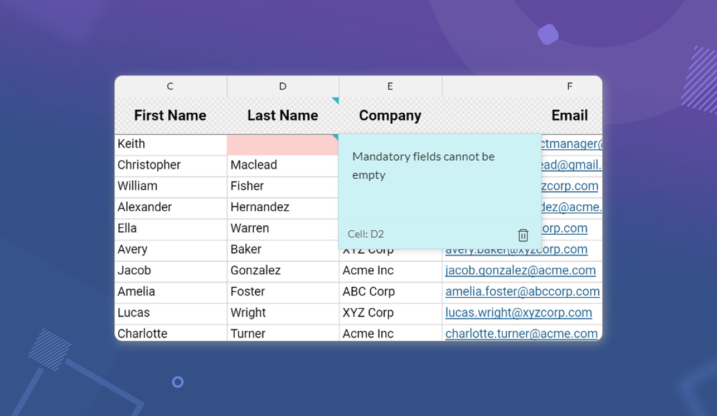This screenshot has width=717, height=416.
Task: Select the cell 'Fisher'
Action: coord(283,187)
